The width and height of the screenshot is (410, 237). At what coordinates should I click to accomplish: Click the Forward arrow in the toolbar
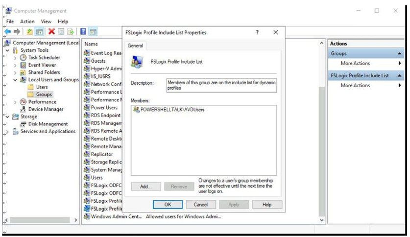coord(17,32)
